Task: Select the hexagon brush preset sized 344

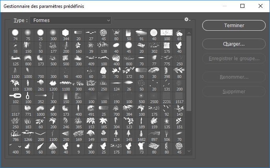Action: pyautogui.click(x=65, y=33)
